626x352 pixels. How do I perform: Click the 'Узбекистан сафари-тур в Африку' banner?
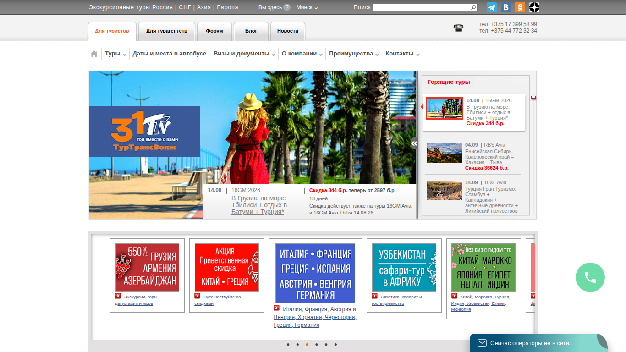click(x=404, y=267)
